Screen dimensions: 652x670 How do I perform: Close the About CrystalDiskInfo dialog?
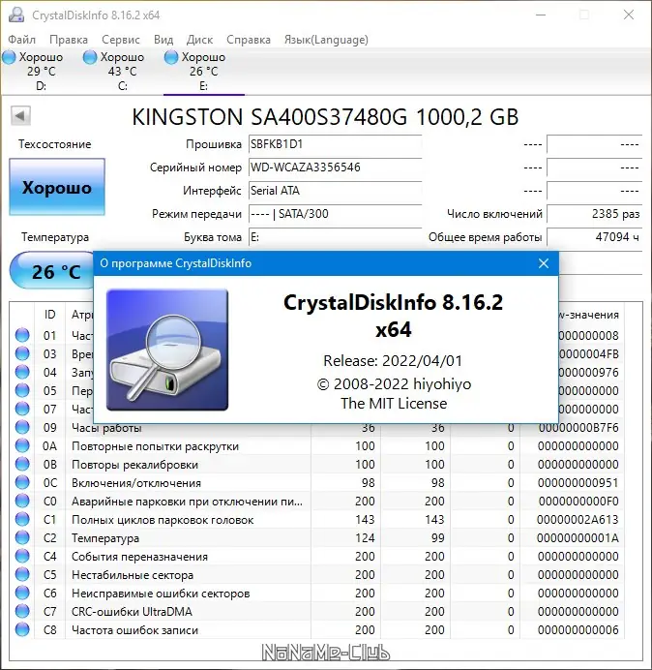tap(543, 263)
